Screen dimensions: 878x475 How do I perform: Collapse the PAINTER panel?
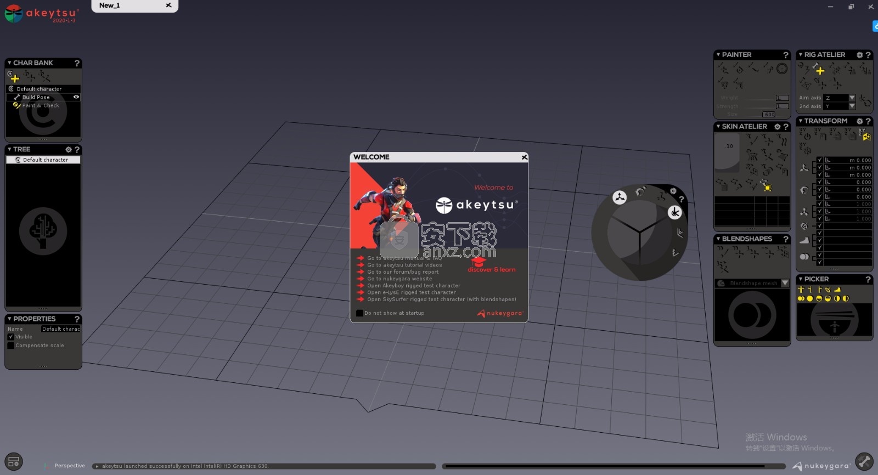(718, 55)
